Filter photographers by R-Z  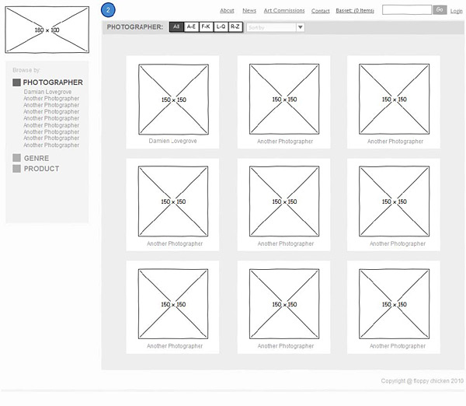(x=235, y=26)
